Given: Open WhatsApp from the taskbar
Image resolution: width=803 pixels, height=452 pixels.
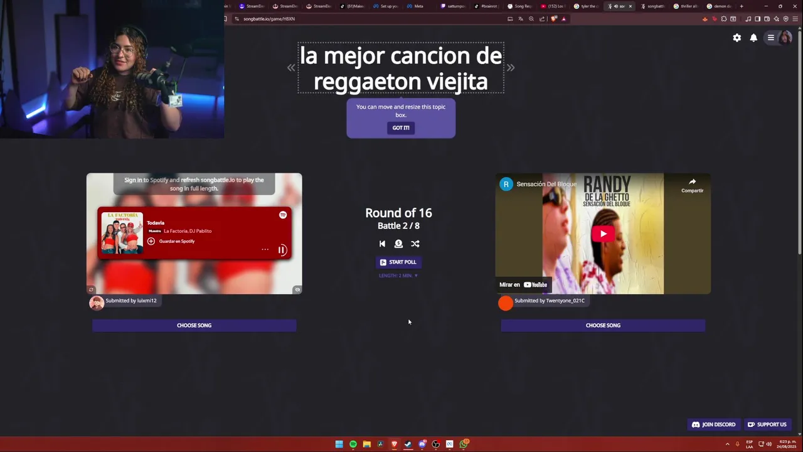Looking at the screenshot, I should (464, 444).
